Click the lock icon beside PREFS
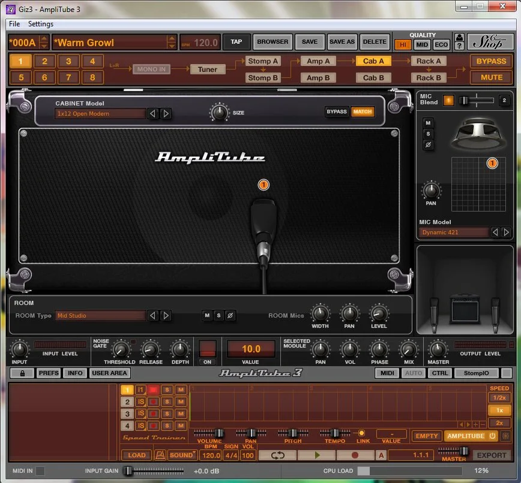This screenshot has width=521, height=483. click(22, 373)
